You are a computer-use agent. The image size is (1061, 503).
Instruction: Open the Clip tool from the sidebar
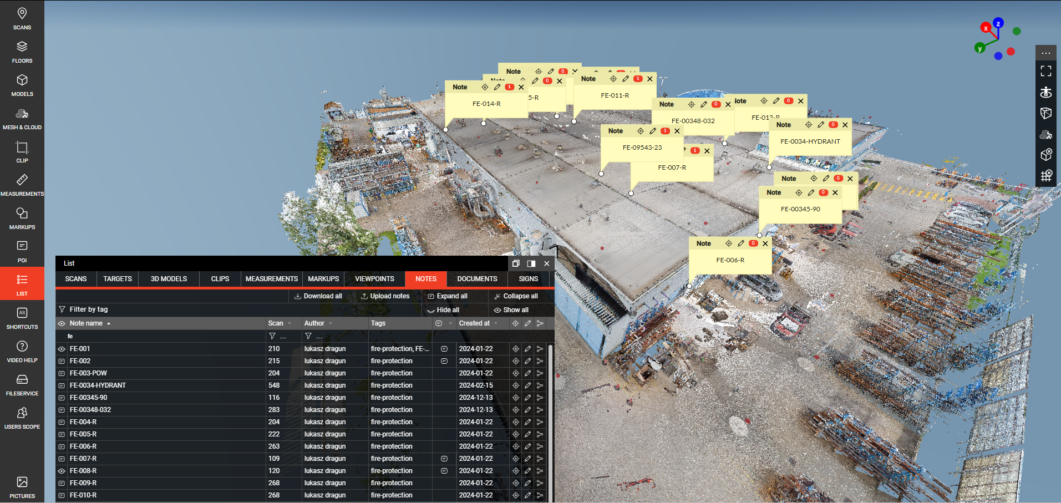coord(22,151)
